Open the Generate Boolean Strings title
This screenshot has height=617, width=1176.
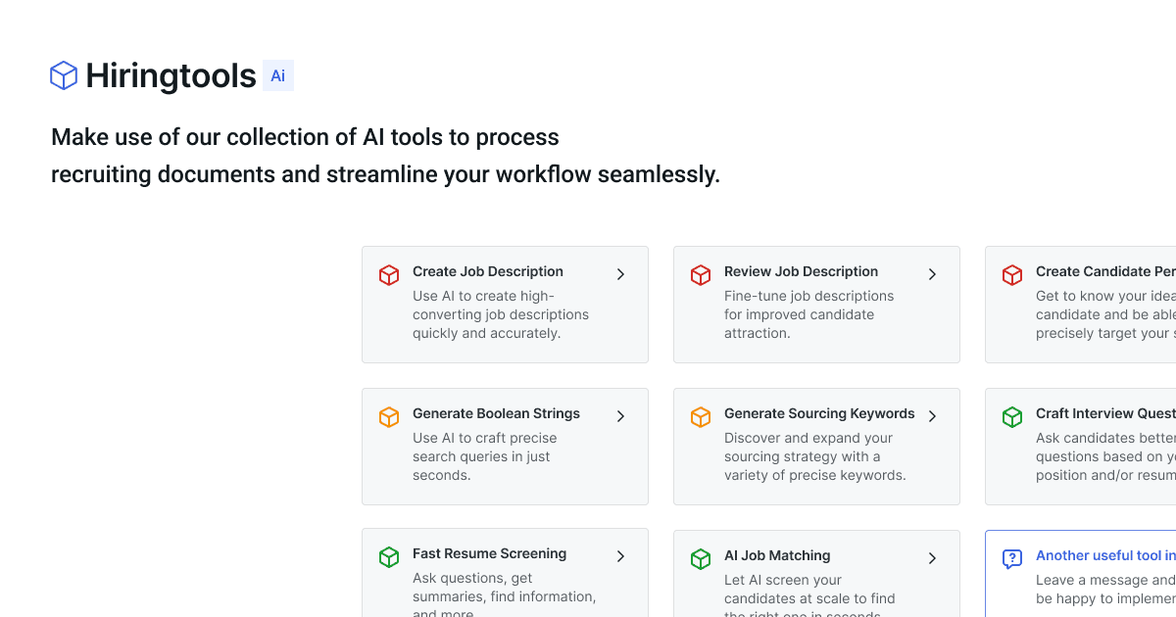pos(496,413)
